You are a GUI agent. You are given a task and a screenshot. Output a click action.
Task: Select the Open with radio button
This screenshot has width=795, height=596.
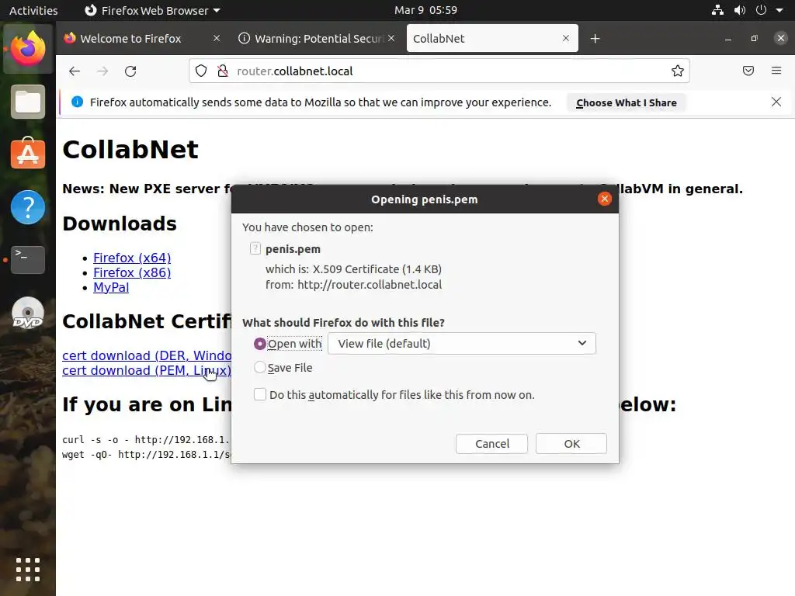[x=259, y=344]
